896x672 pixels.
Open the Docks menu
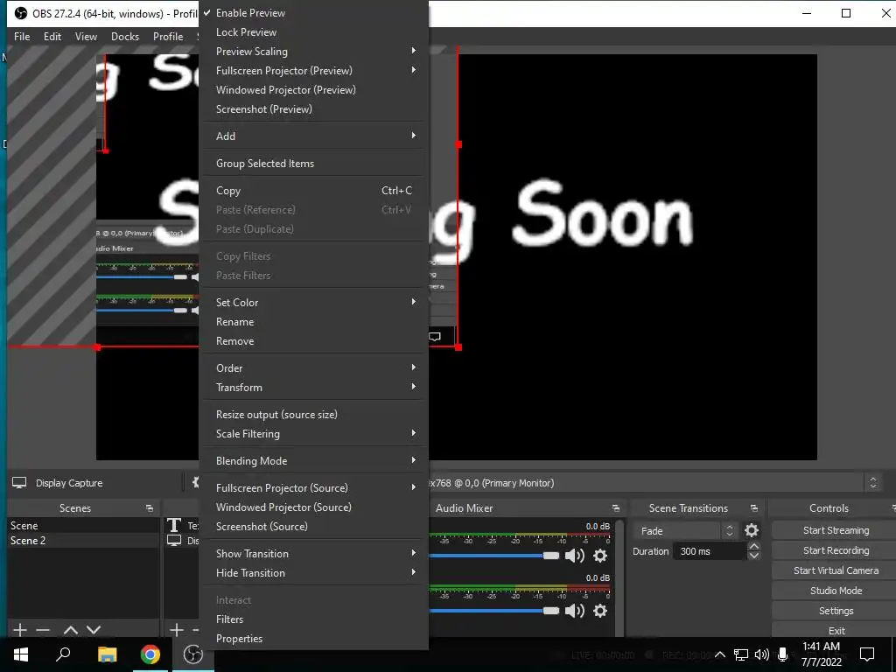click(125, 37)
